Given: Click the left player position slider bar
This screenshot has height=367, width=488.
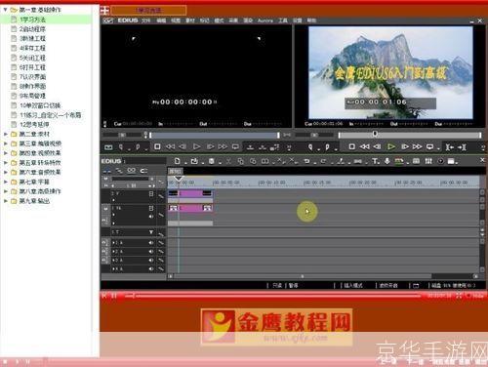Looking at the screenshot, I should (x=215, y=135).
